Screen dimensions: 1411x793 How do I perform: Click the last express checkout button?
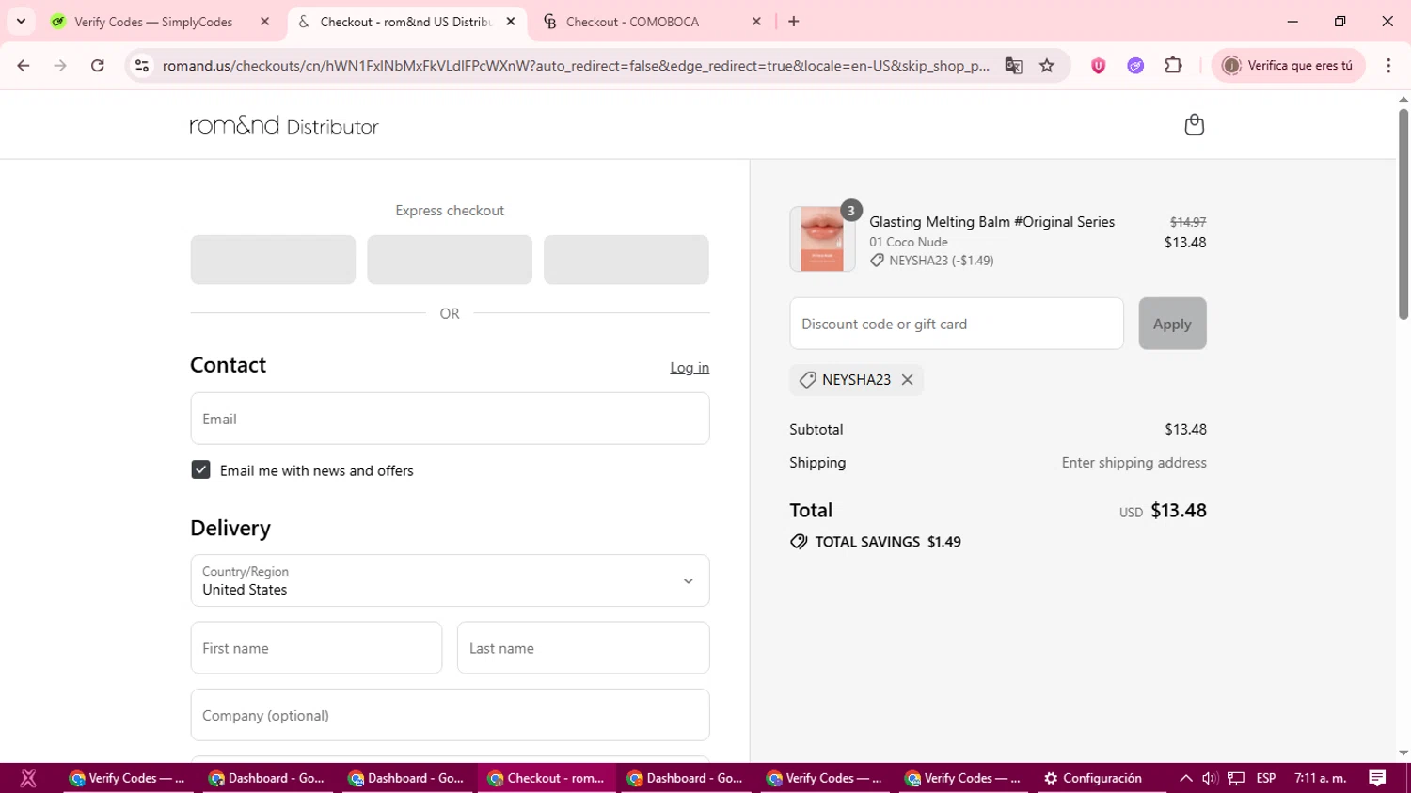(626, 260)
